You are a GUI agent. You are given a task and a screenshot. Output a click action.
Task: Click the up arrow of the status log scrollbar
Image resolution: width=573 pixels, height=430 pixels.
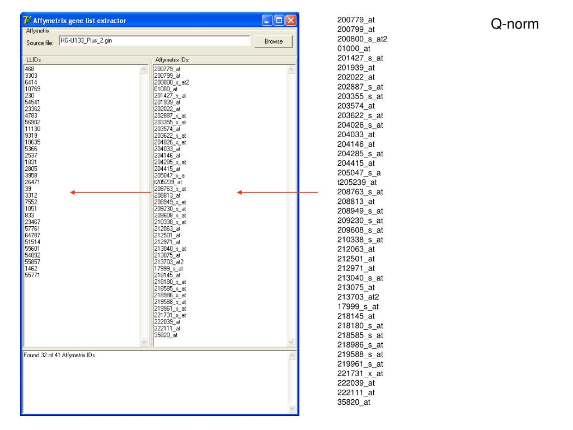(x=292, y=356)
